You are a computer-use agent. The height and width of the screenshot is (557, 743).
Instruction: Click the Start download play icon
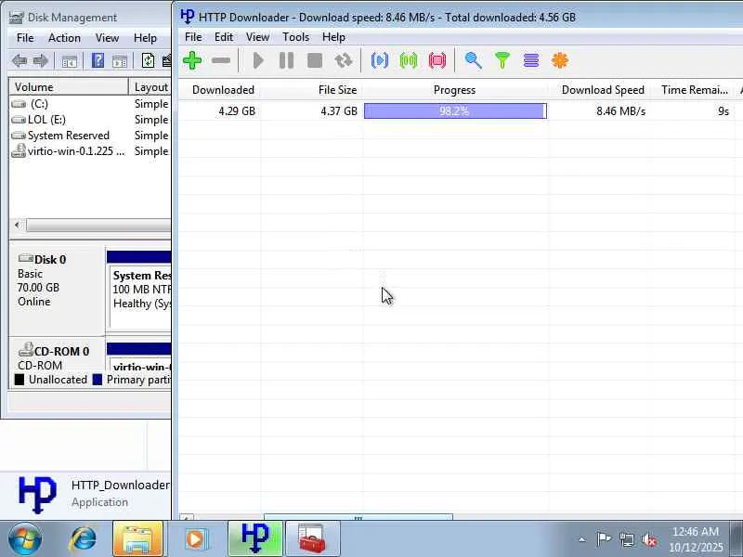pos(258,60)
